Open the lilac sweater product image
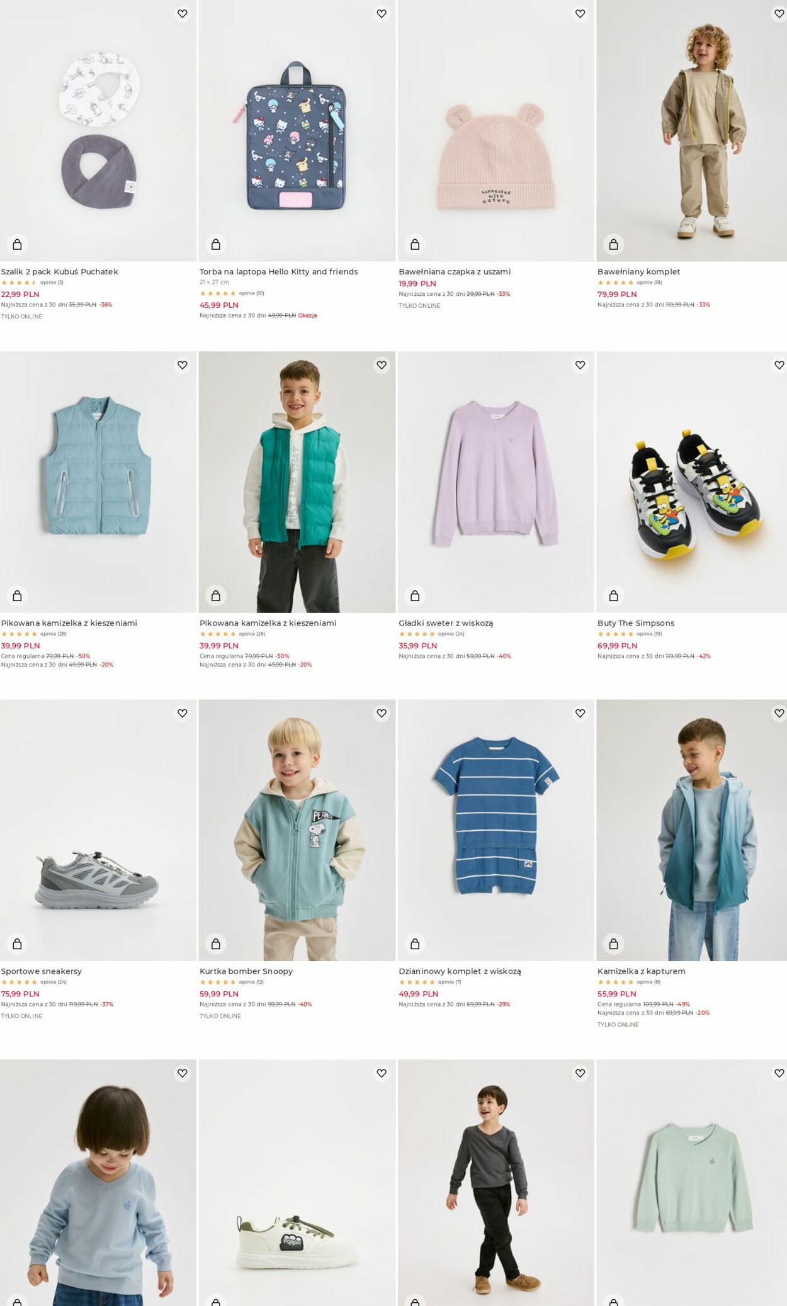Image resolution: width=787 pixels, height=1306 pixels. coord(496,482)
